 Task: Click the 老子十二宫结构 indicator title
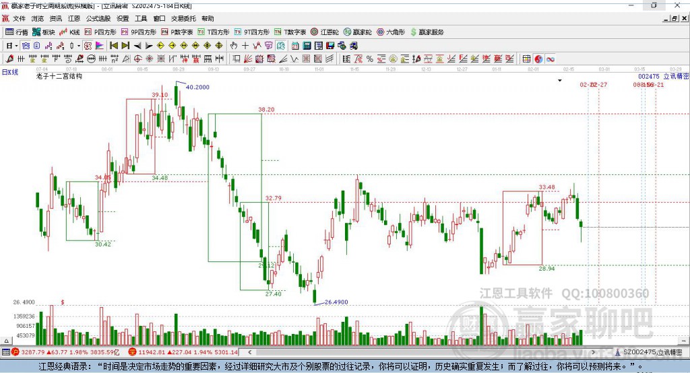59,76
